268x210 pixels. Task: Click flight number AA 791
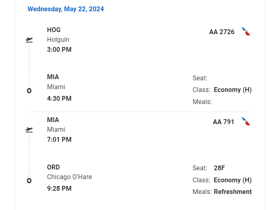223,122
